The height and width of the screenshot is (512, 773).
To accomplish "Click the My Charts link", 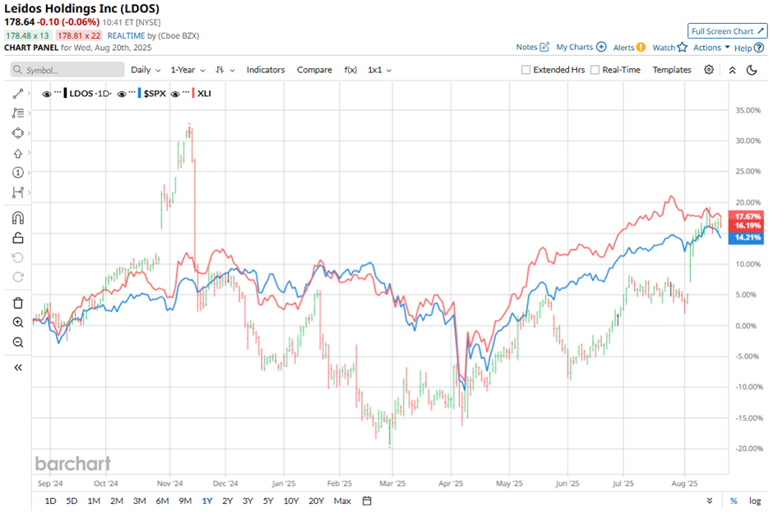I will tap(574, 47).
